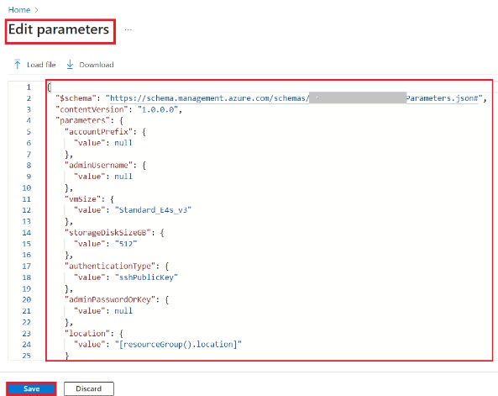
Task: Click the null value under adminPasswordOrKey
Action: [123, 311]
